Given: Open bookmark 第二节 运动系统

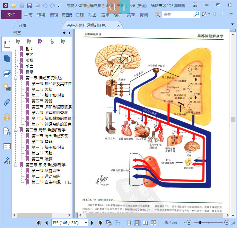Looking at the screenshot, I should (x=46, y=176).
